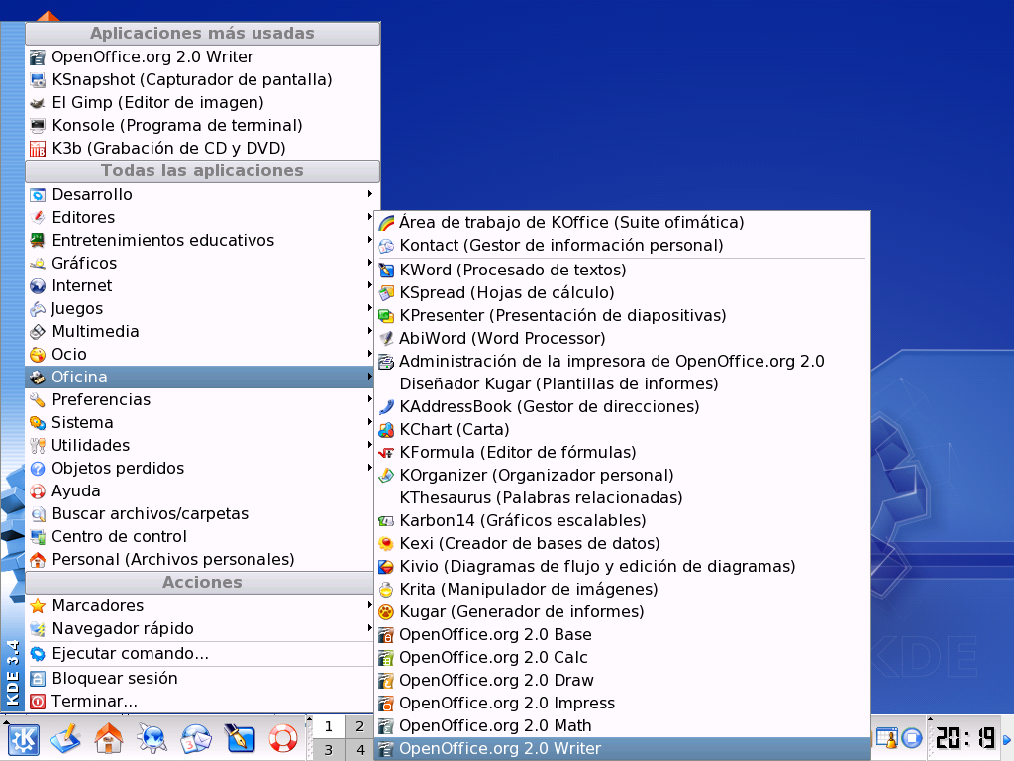Start KPresenter presentation app
The image size is (1014, 761).
(x=561, y=316)
